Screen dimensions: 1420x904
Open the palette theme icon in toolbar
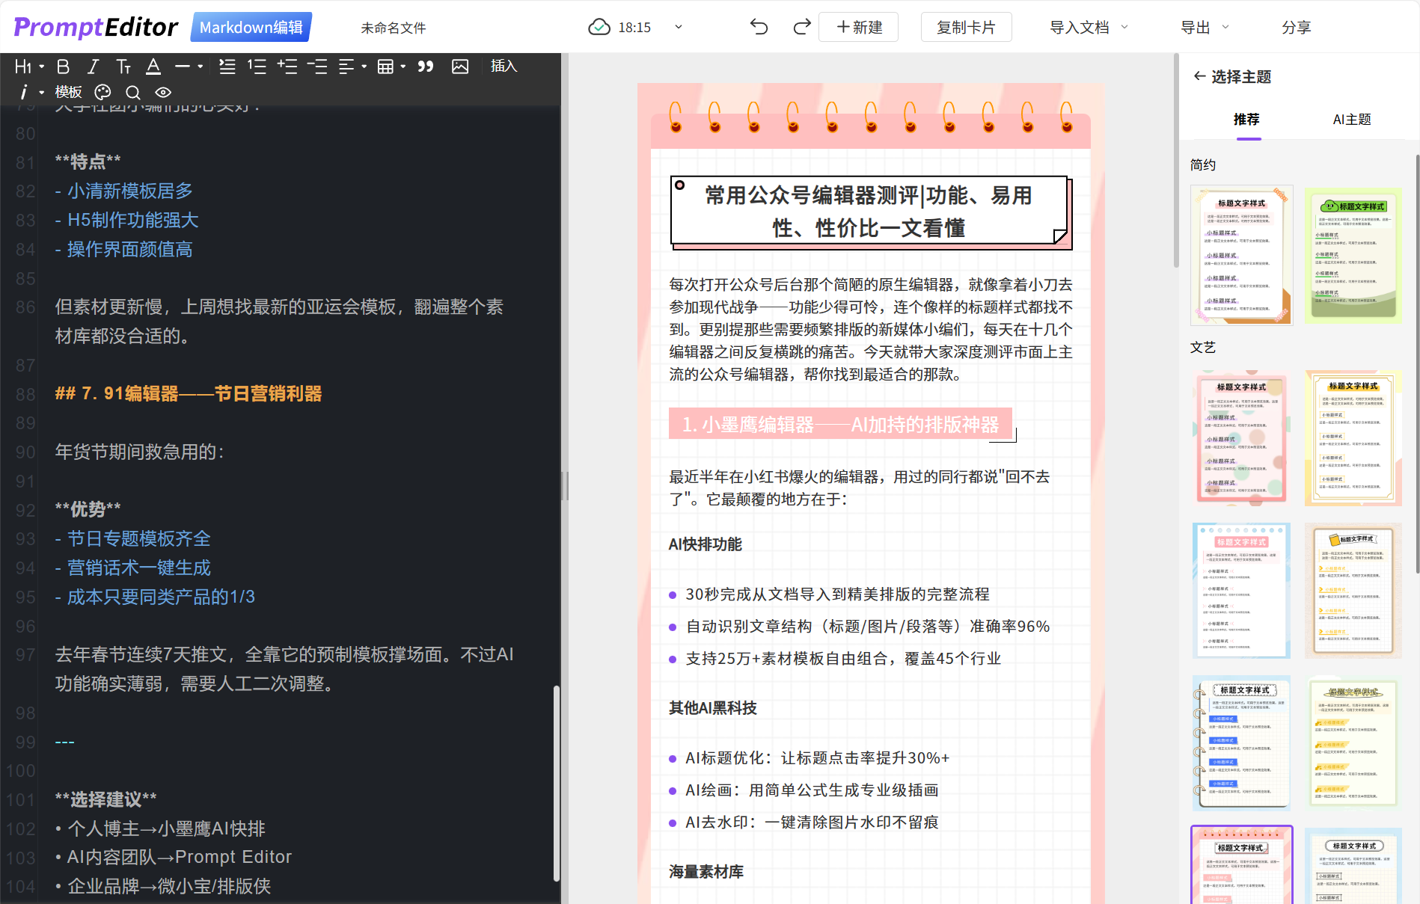pos(102,92)
